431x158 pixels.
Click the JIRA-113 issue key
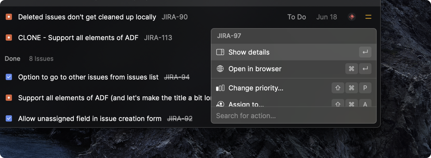pos(158,38)
